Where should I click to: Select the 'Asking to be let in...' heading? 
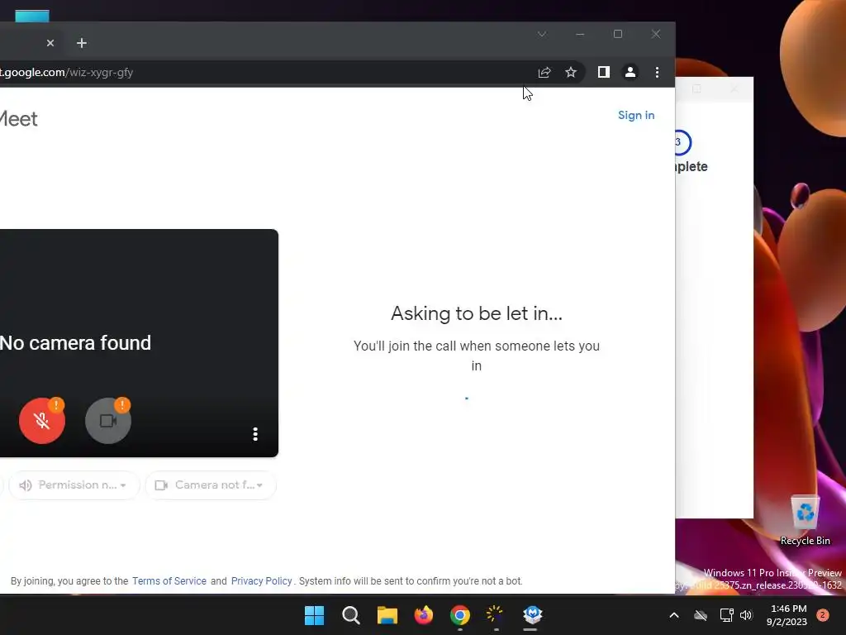477,313
